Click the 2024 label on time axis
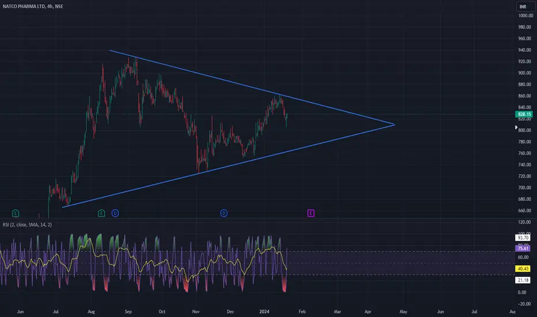This screenshot has height=317, width=537. [264, 311]
